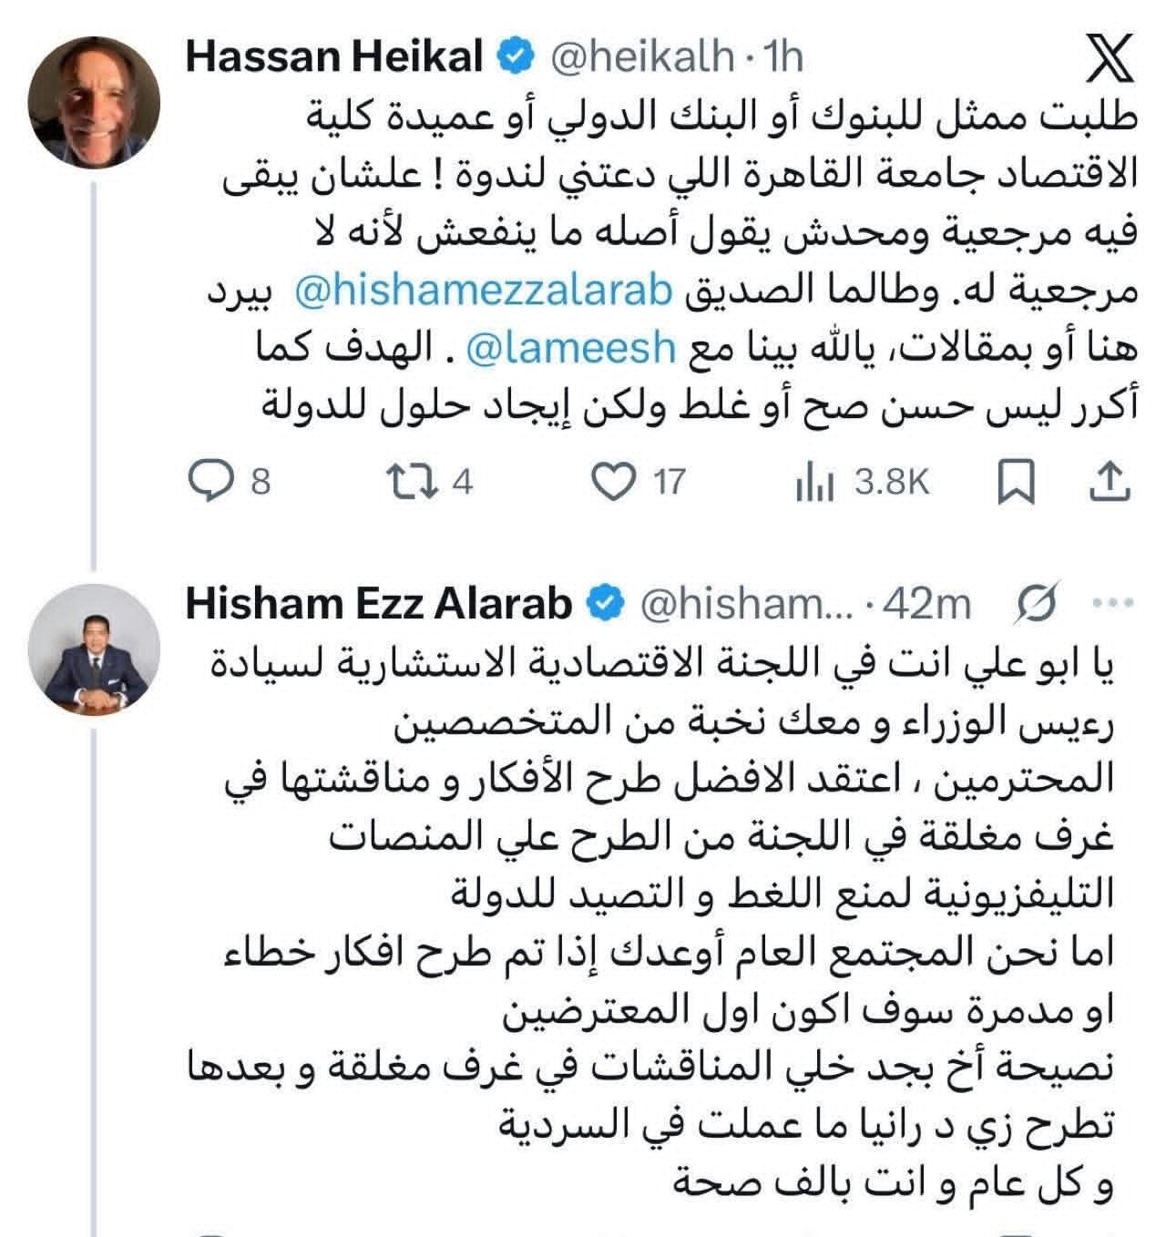Tap the share icon on Heikal's tweet
This screenshot has height=1237, width=1166.
(x=1110, y=481)
